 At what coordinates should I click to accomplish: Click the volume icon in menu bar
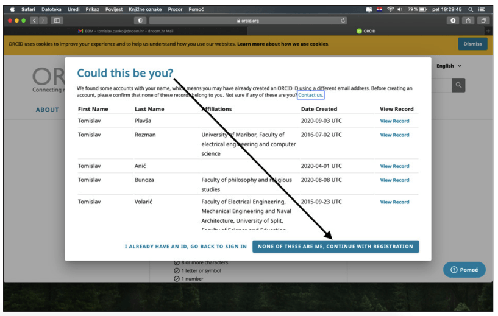(400, 9)
